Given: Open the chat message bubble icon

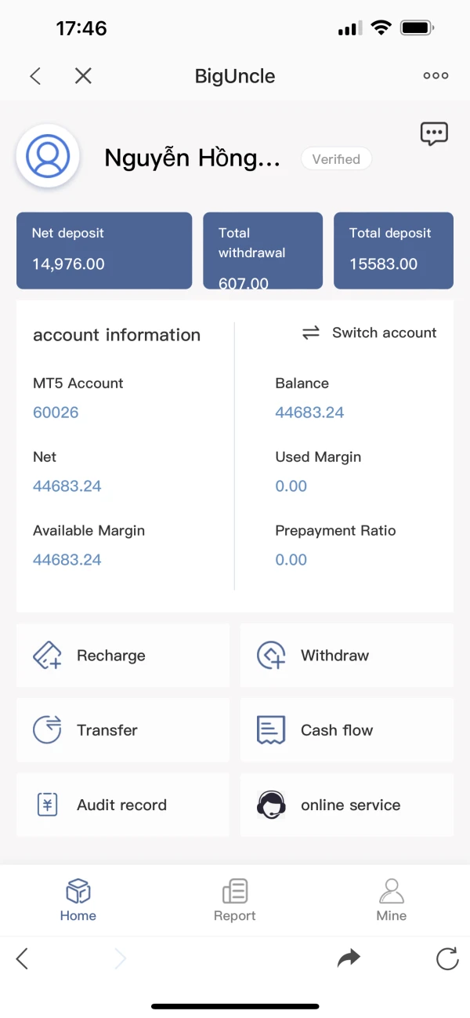Looking at the screenshot, I should tap(434, 133).
